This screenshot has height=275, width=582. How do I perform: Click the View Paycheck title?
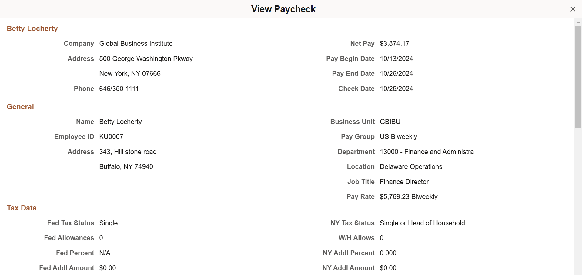click(x=283, y=9)
